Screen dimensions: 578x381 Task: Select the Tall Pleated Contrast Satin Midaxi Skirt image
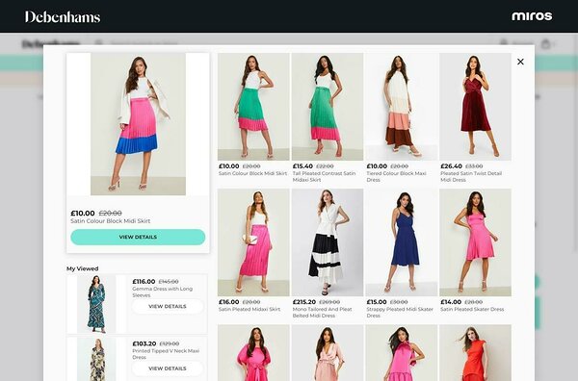[x=328, y=107]
